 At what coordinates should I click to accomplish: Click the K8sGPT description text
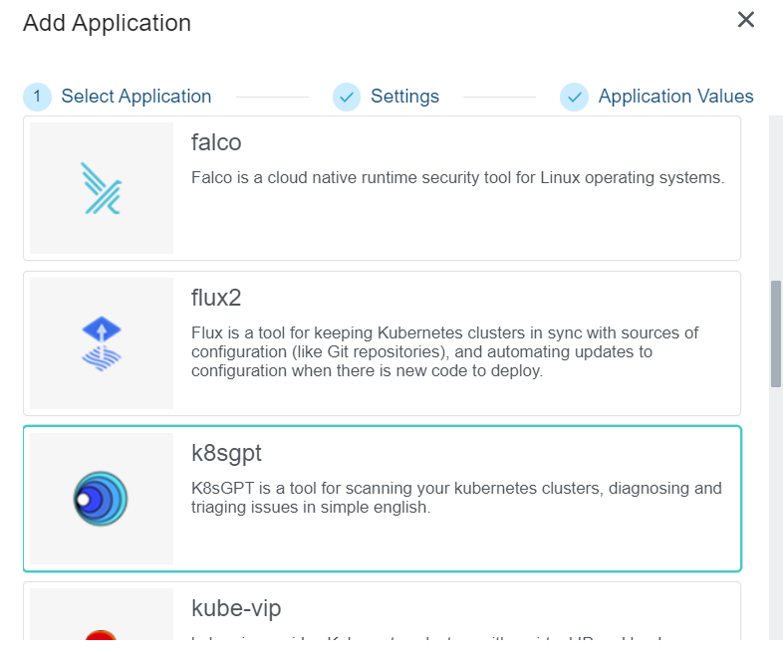[456, 498]
